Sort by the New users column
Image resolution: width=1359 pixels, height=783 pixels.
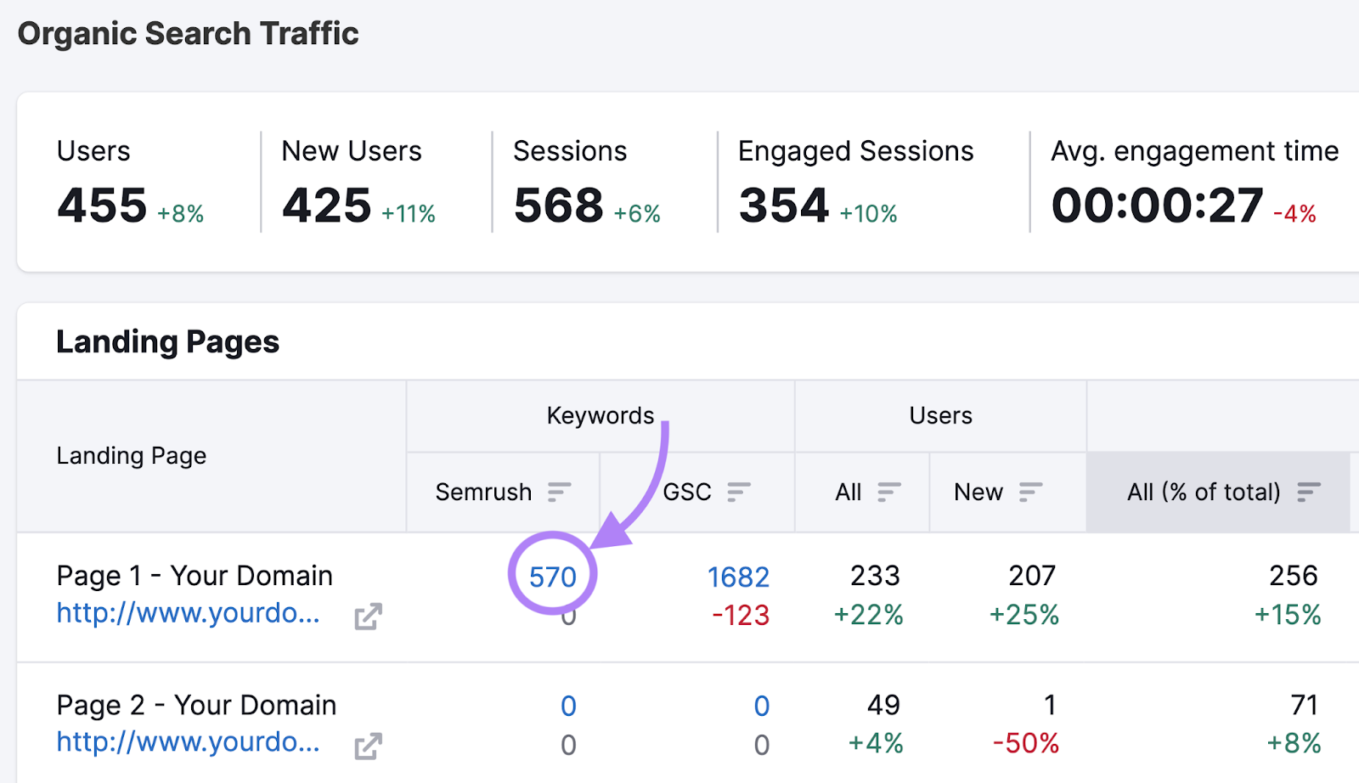click(1031, 492)
